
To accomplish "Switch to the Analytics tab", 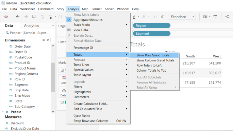I will [32, 26].
